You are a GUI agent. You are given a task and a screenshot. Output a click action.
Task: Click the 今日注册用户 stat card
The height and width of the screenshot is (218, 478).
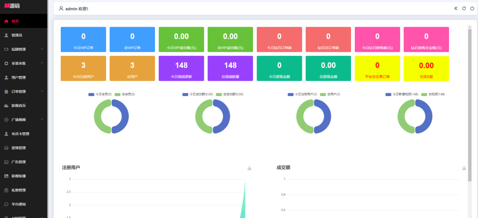(x=83, y=68)
